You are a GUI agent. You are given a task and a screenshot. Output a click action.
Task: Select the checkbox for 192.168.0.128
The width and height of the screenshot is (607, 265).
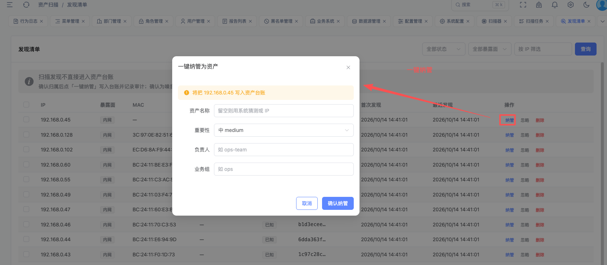click(x=26, y=134)
